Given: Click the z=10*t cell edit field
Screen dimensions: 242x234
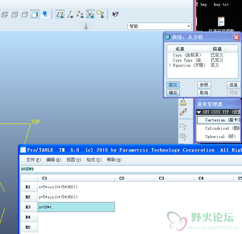Looking at the screenshot, I should point(131,169).
